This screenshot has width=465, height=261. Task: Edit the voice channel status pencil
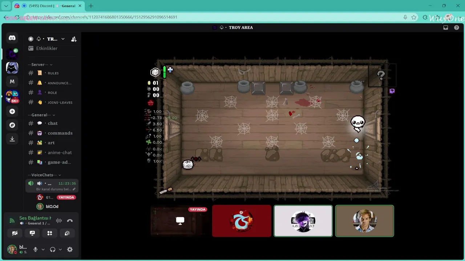click(x=74, y=189)
